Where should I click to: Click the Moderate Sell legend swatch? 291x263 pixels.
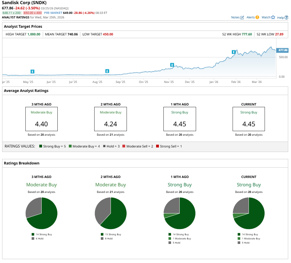tap(124, 146)
